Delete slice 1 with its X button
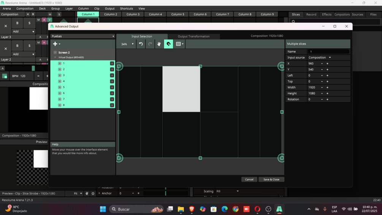Screen dimensions: 382x215 pos(112,64)
